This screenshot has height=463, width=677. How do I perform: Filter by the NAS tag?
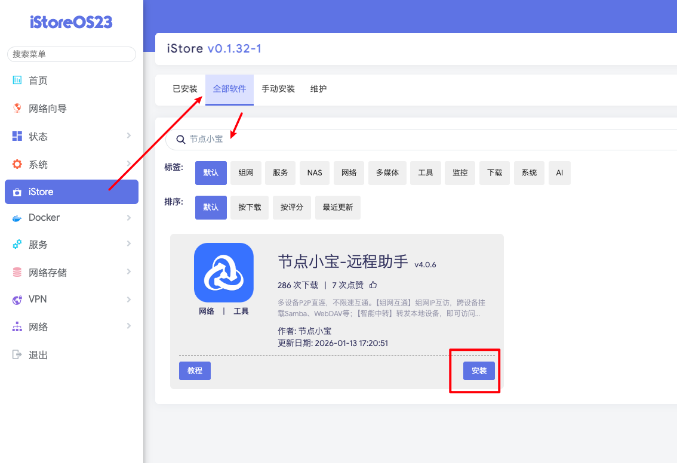[315, 173]
